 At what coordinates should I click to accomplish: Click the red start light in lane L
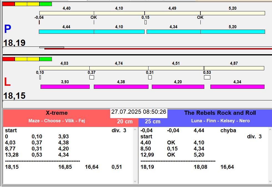[x=8, y=59]
